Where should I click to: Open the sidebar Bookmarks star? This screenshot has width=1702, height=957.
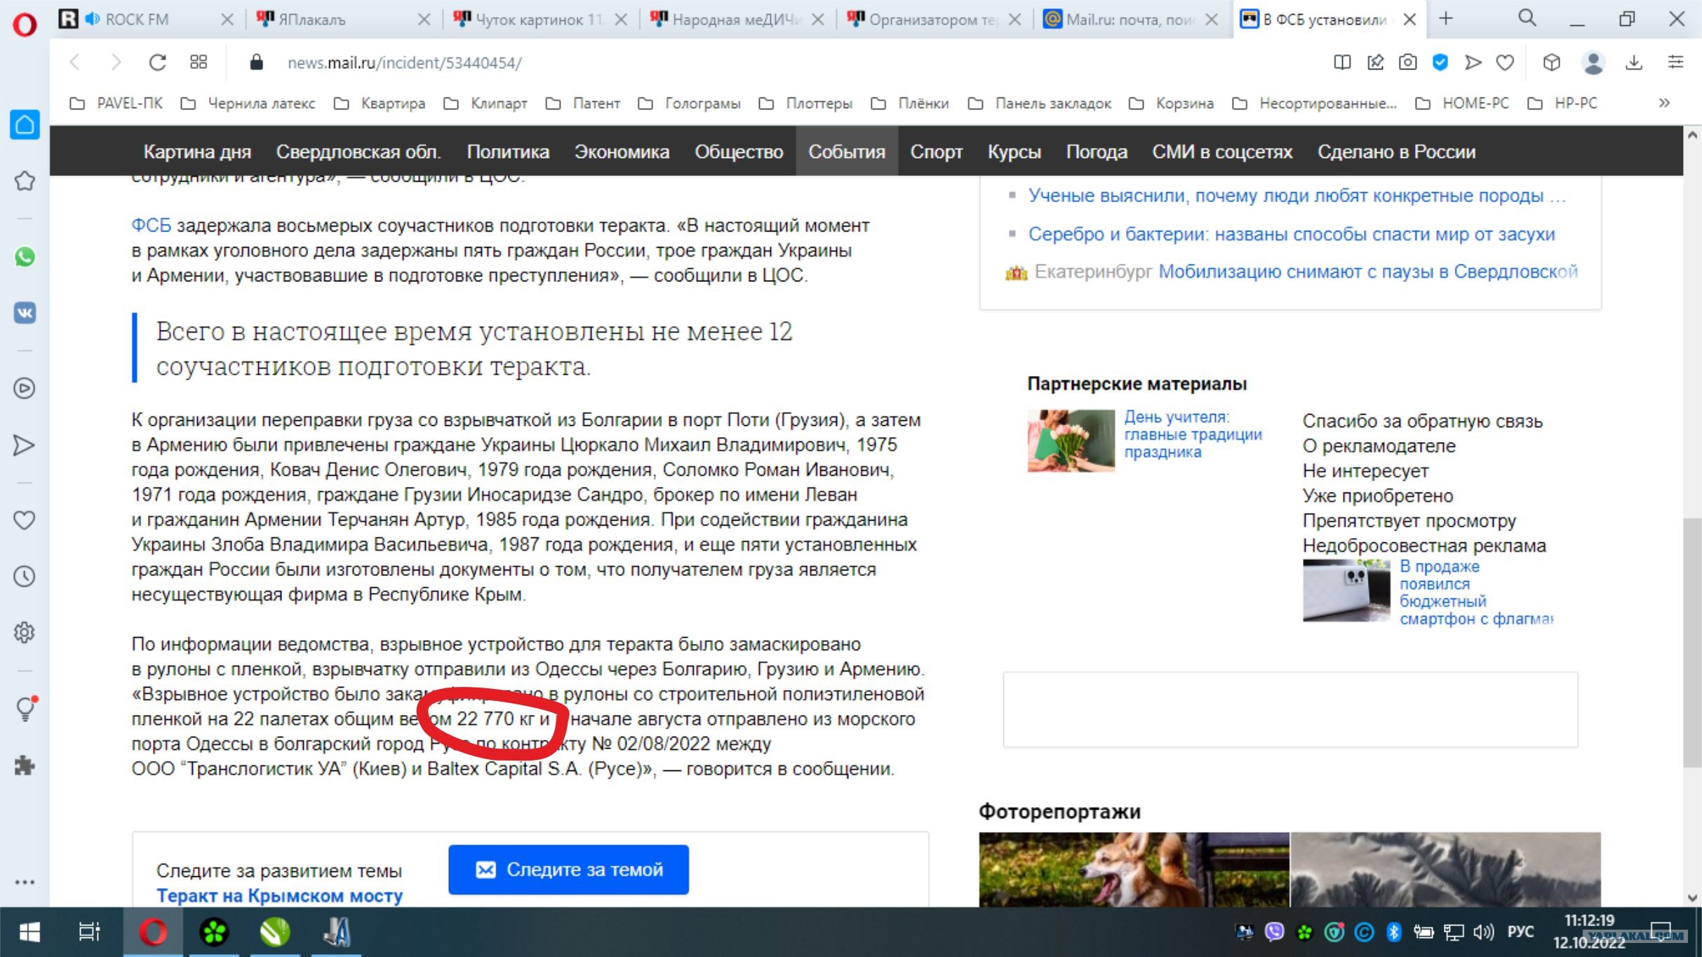point(25,181)
